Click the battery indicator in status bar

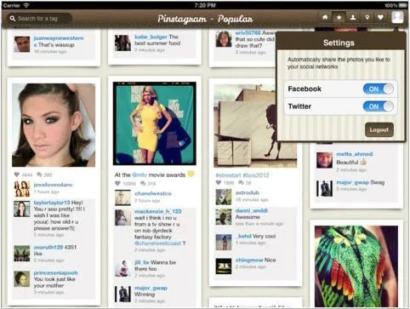(403, 5)
